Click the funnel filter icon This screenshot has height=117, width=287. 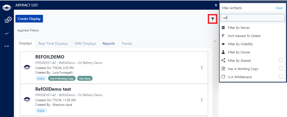point(212,19)
